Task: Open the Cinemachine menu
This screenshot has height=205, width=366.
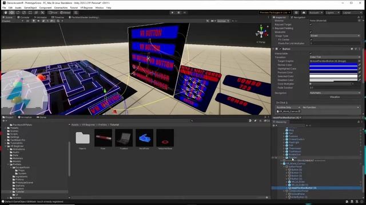Action: 61,7
